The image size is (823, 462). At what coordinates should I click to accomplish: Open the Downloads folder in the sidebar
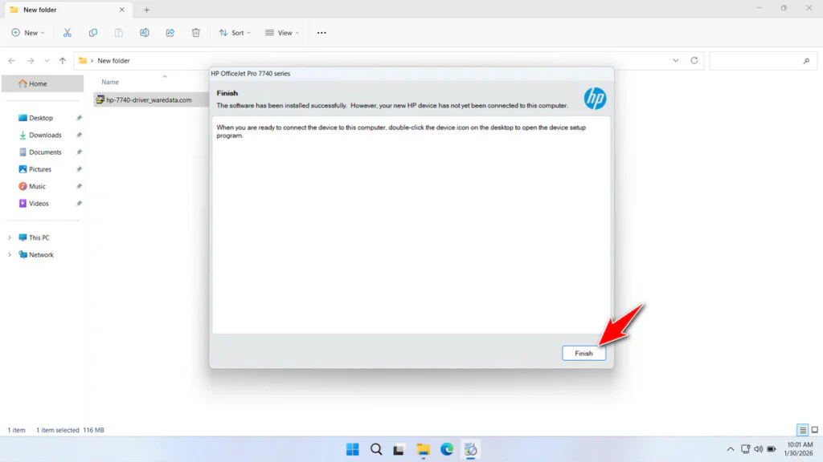click(x=46, y=135)
